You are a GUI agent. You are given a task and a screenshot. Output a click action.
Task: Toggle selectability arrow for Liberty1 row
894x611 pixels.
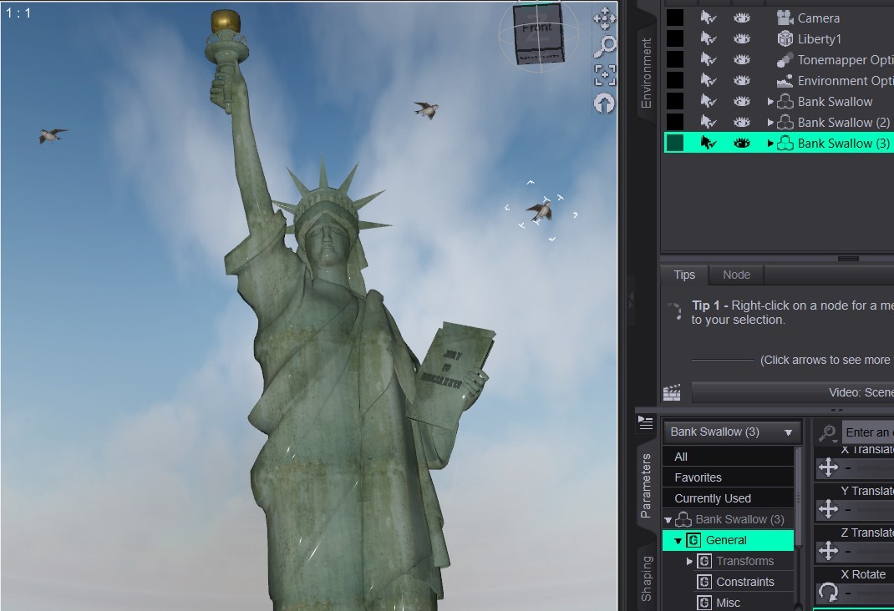coord(709,38)
